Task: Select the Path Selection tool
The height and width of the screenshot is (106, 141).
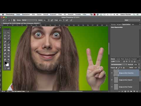Action: tap(5, 57)
